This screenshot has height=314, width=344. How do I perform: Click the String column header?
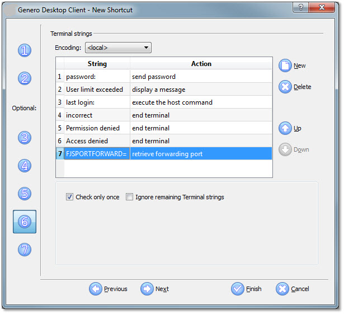coord(97,64)
